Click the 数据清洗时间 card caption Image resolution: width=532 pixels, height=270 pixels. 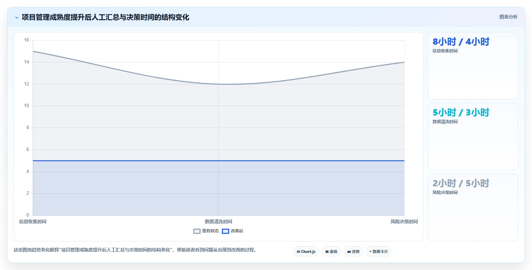(x=445, y=122)
